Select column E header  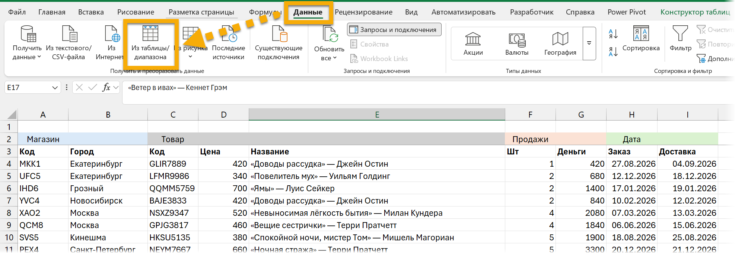click(x=377, y=115)
